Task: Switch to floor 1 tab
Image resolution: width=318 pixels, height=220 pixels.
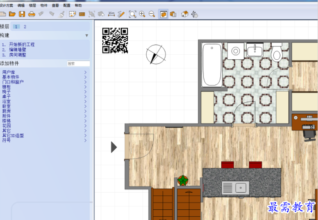Action: (16, 27)
